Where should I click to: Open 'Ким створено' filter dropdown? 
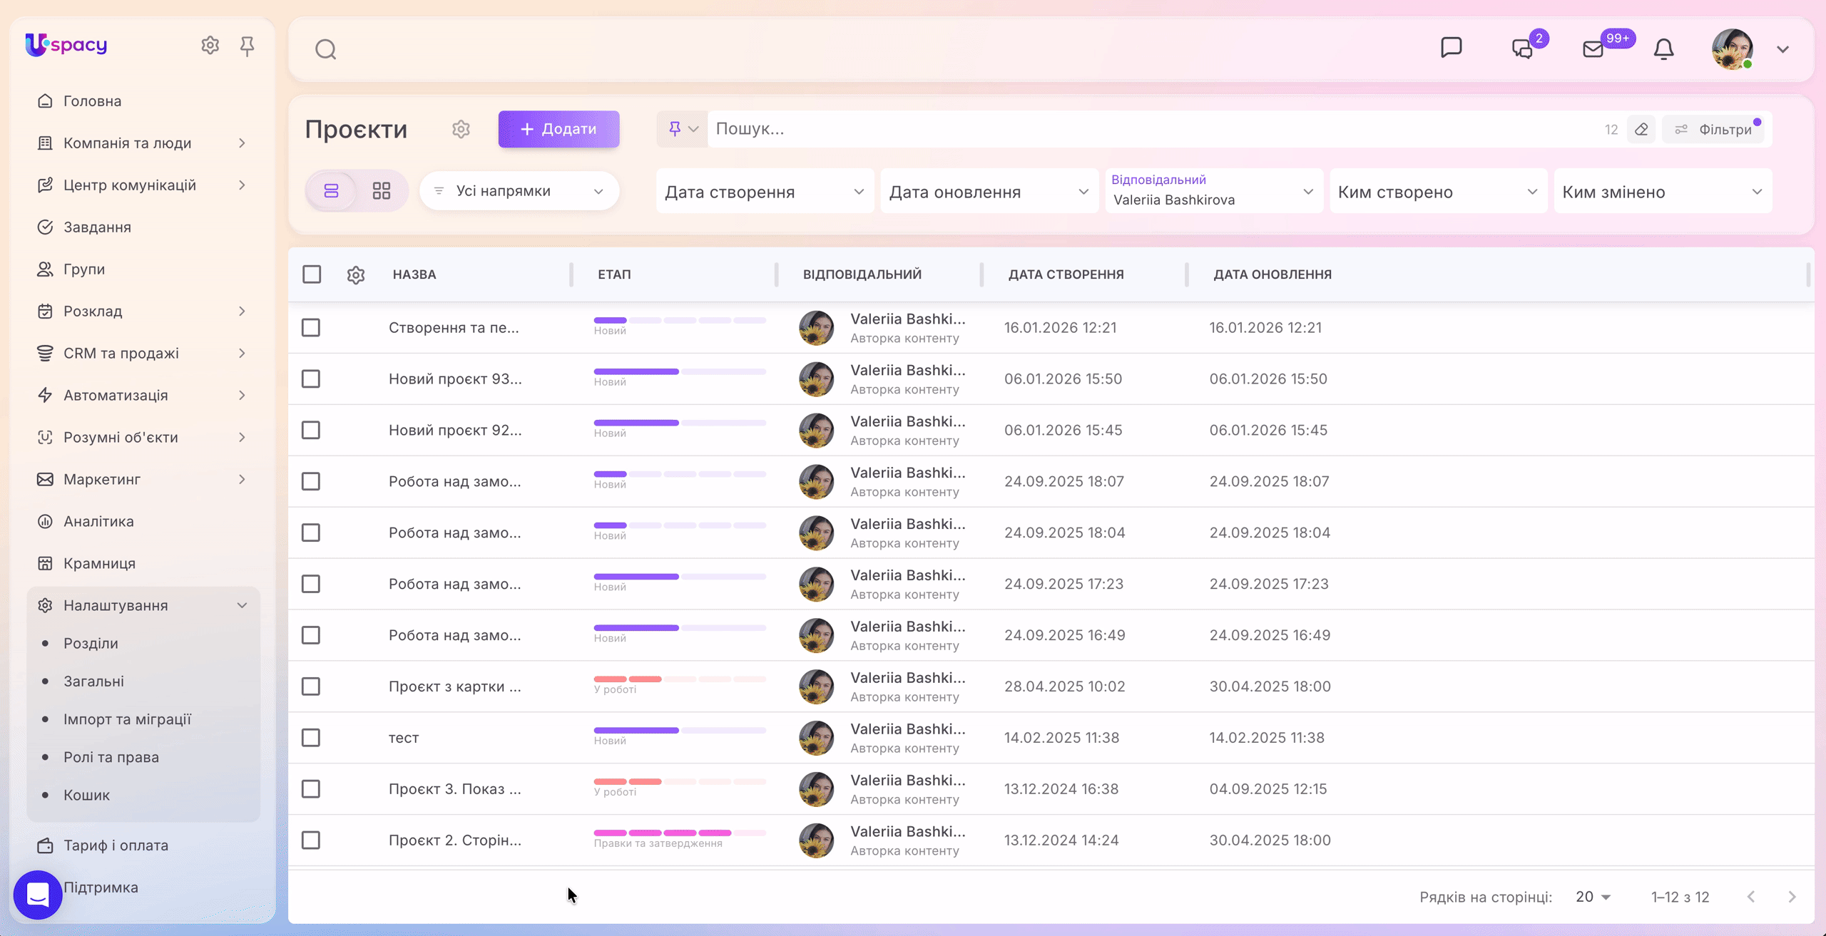point(1438,191)
